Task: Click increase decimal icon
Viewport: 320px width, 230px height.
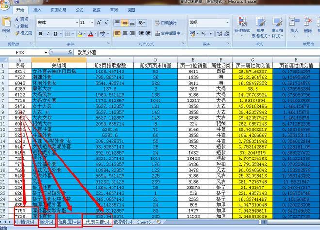Action: click(x=219, y=34)
